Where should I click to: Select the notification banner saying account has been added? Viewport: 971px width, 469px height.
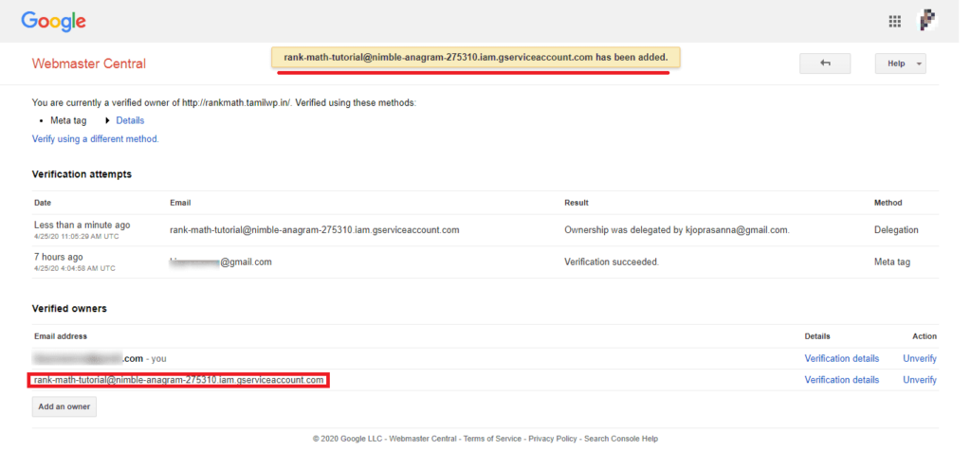point(476,58)
